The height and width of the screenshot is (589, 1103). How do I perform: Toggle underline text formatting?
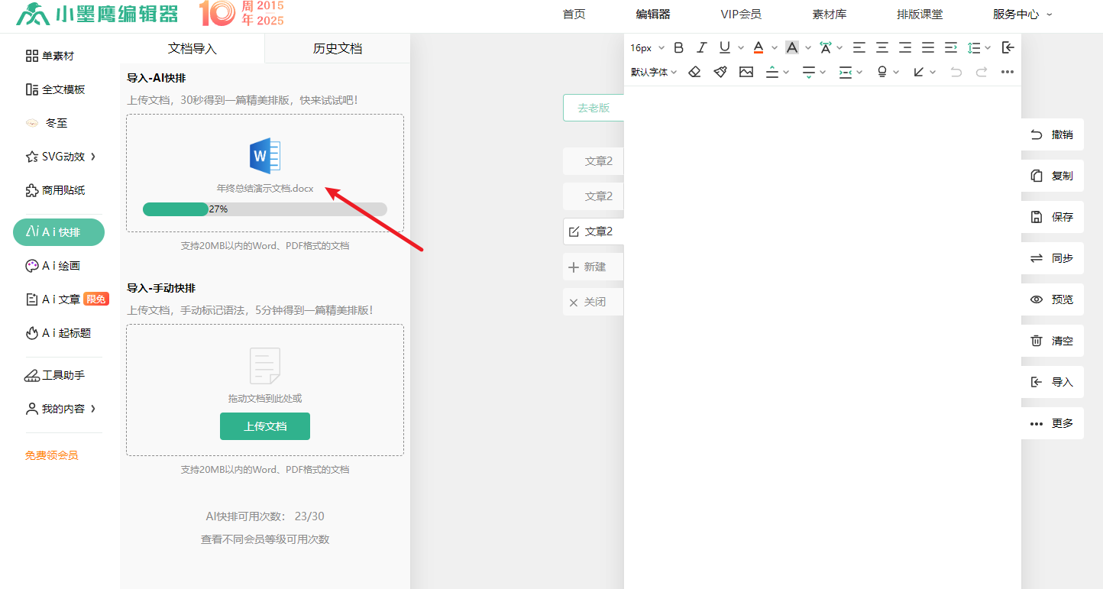click(x=724, y=47)
